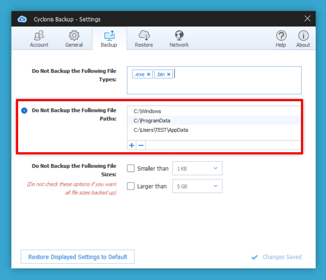Click the minus icon to remove path
The height and width of the screenshot is (280, 326).
[141, 145]
